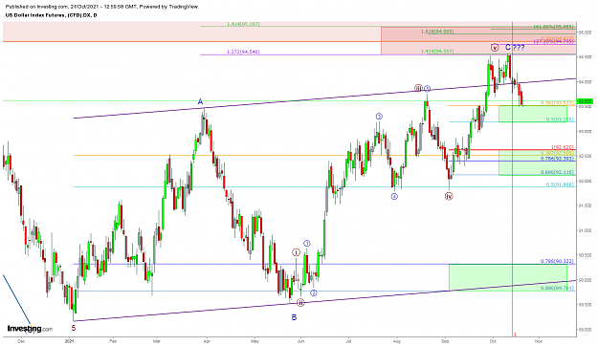
Task: Click the Fibonacci label '1.414(95.107)'
Action: coord(243,24)
